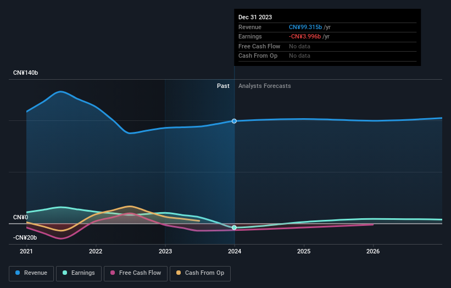Click the 2026 x-axis label

click(373, 252)
